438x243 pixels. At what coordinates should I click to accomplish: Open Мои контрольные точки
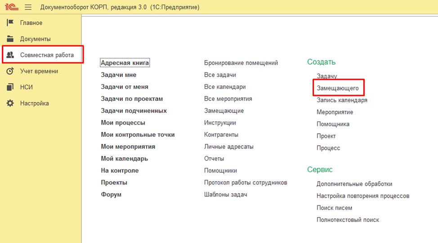pyautogui.click(x=138, y=135)
